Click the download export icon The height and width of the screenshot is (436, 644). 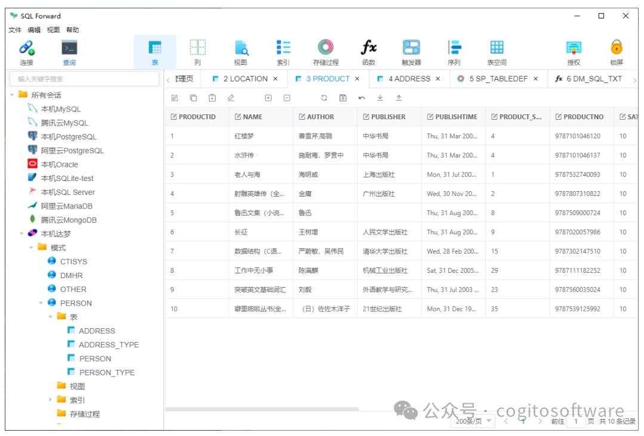pyautogui.click(x=380, y=98)
